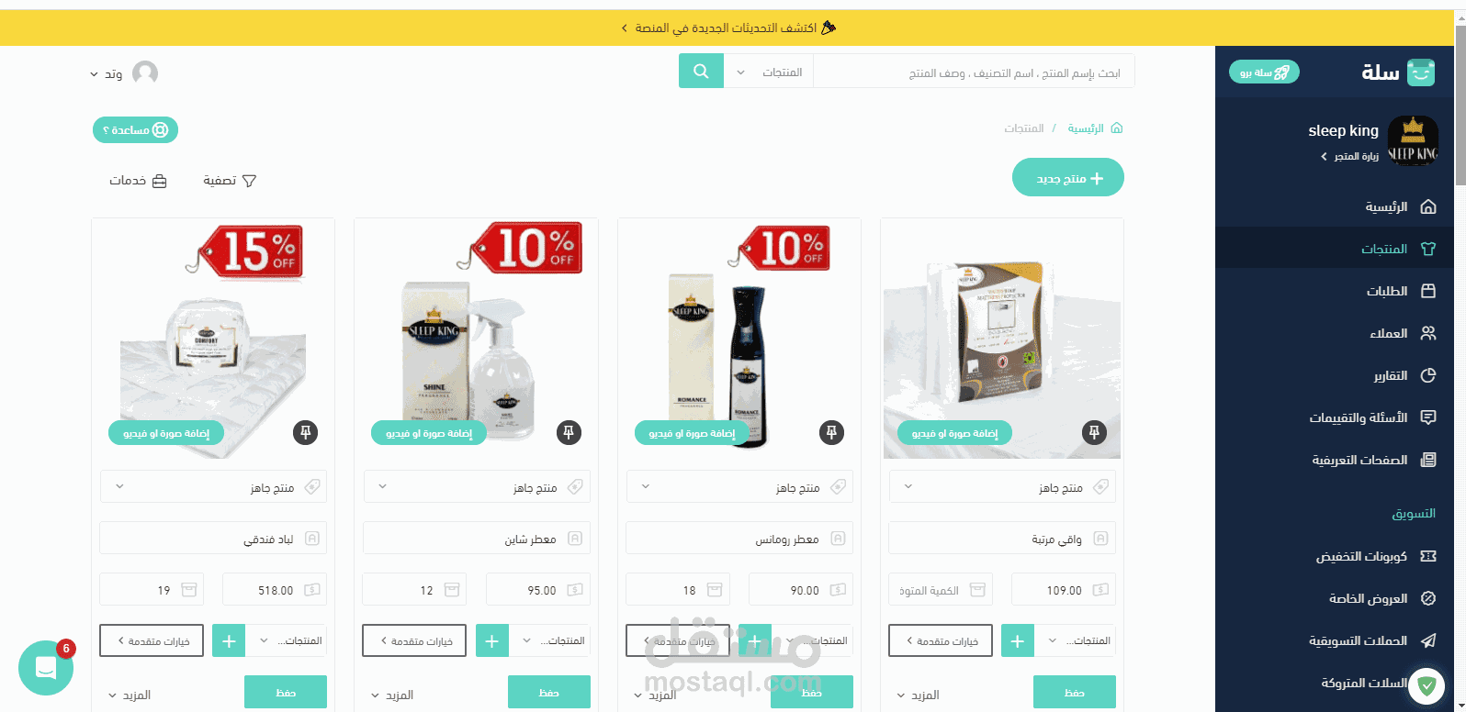
Task: Open the خدمات services briefcase
Action: 159,181
